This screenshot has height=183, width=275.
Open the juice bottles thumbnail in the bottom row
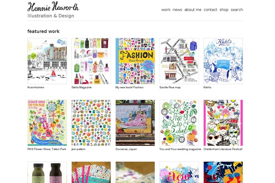47,172
